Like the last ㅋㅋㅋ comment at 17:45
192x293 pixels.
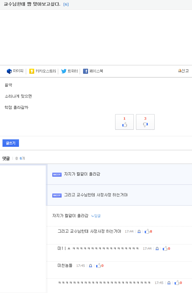[x=177, y=283]
